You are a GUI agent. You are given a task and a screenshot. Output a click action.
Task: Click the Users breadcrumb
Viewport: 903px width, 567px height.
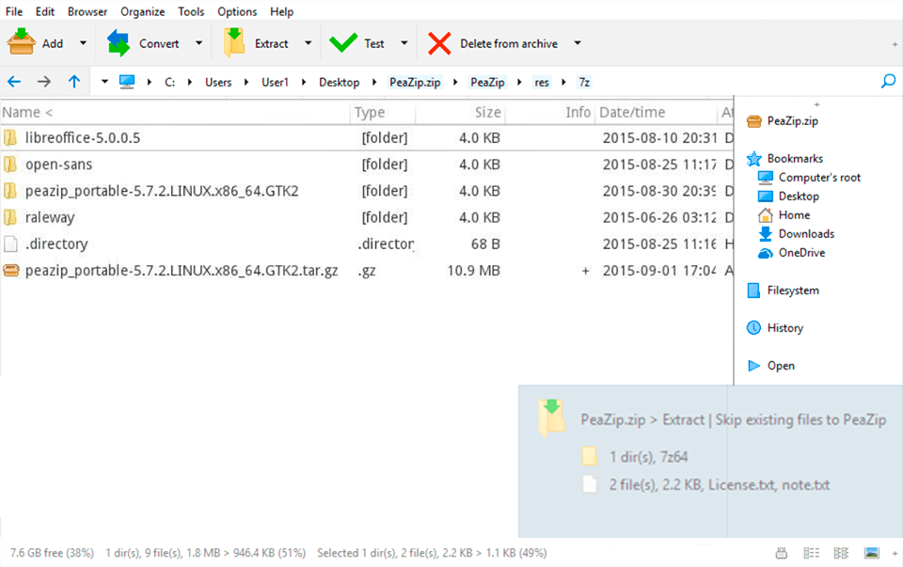218,83
